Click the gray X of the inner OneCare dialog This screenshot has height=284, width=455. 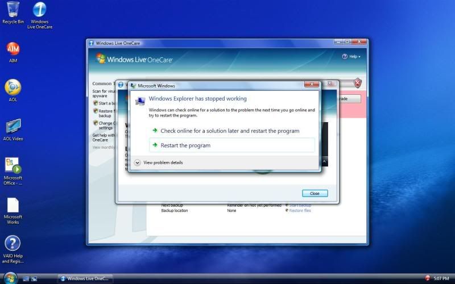(330, 83)
